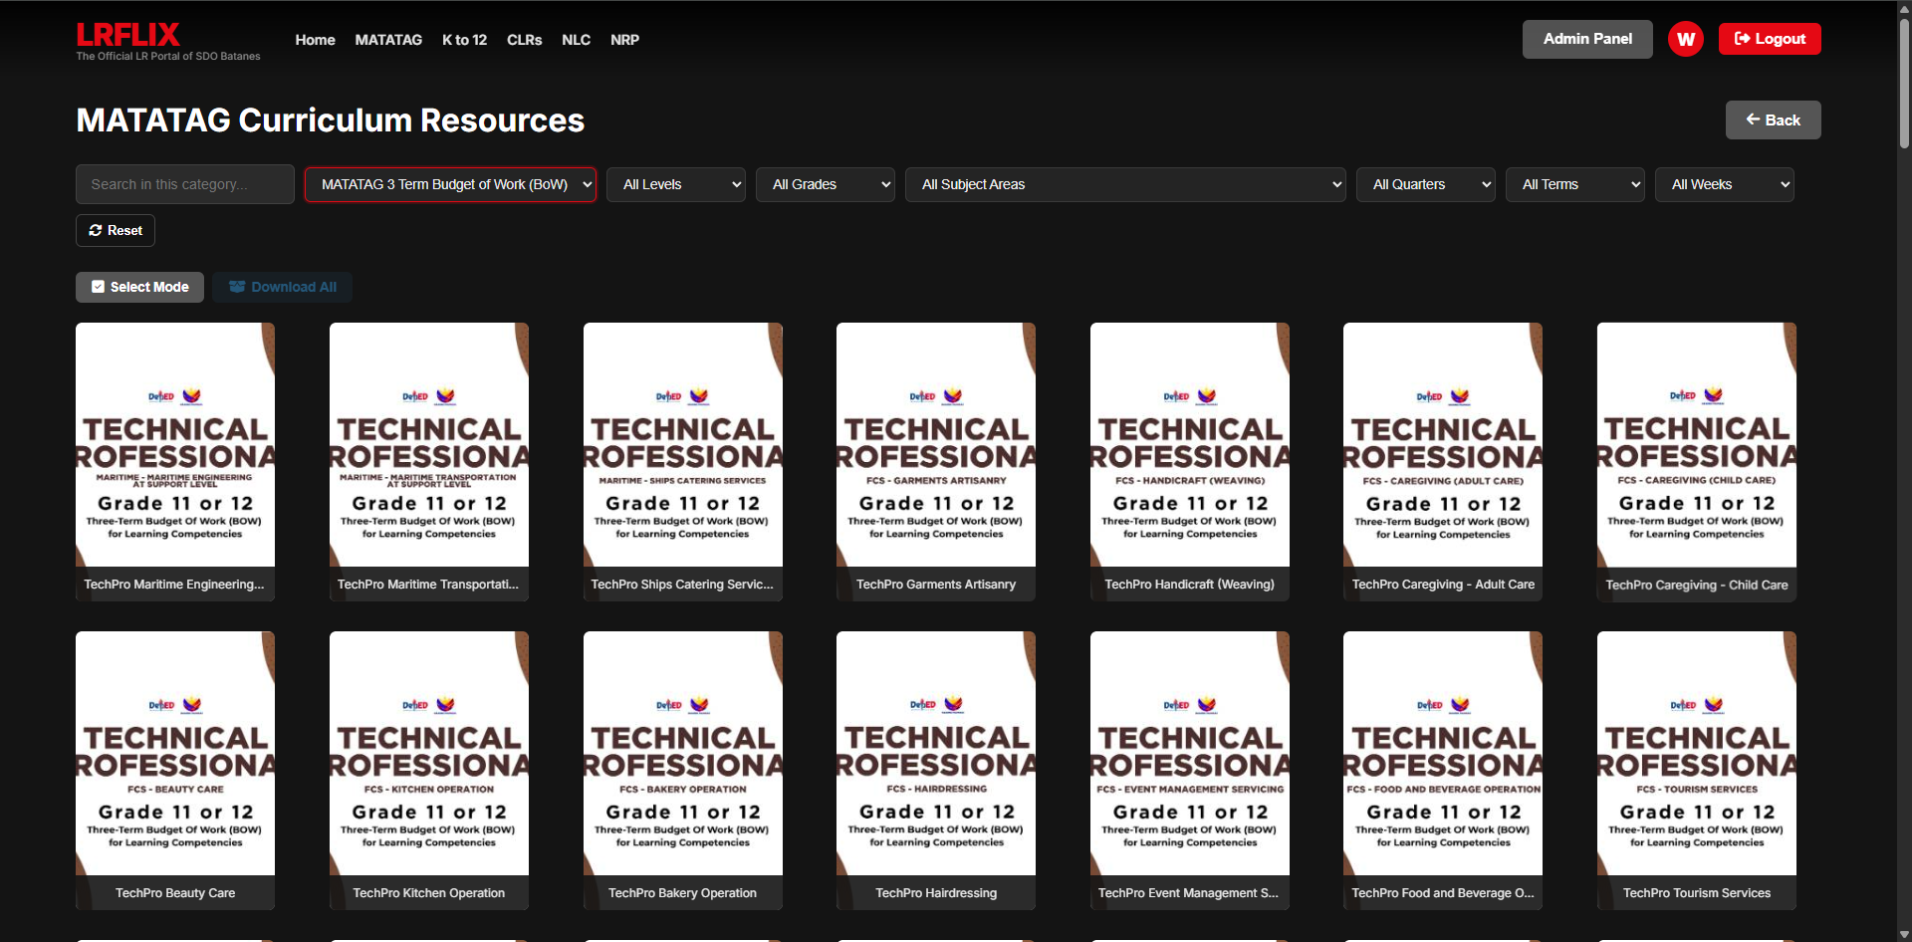Click the 'TechPro Caregiving - Child Care' title

[x=1697, y=586]
